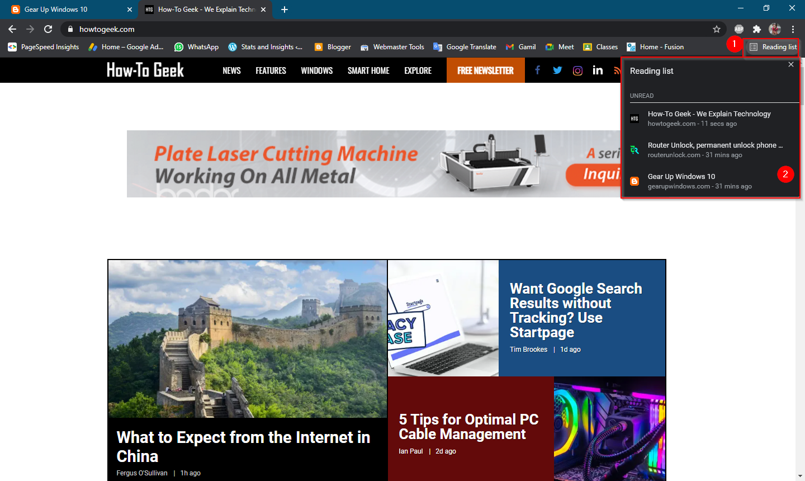
Task: Open a new tab with plus button
Action: point(285,10)
